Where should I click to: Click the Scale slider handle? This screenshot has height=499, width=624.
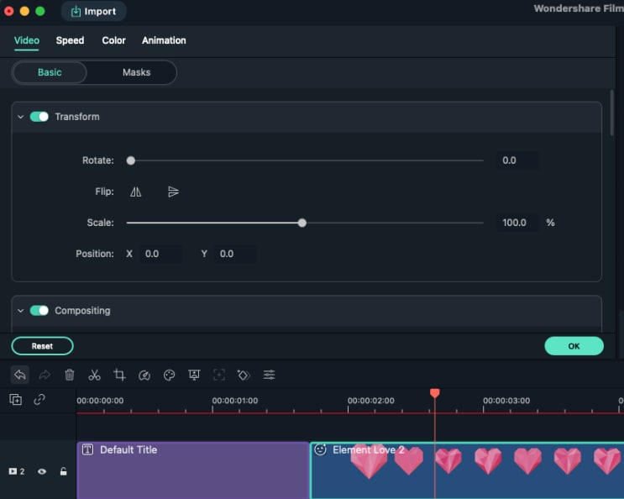click(x=302, y=223)
